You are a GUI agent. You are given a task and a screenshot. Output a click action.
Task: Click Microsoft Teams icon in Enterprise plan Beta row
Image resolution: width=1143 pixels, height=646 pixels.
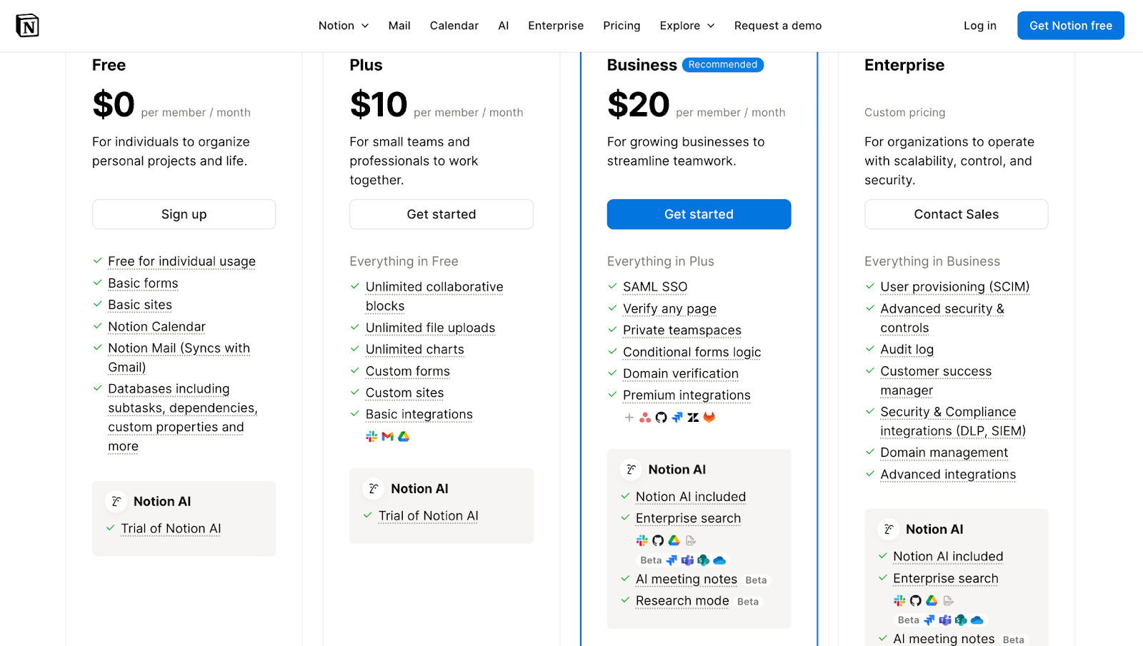coord(945,620)
